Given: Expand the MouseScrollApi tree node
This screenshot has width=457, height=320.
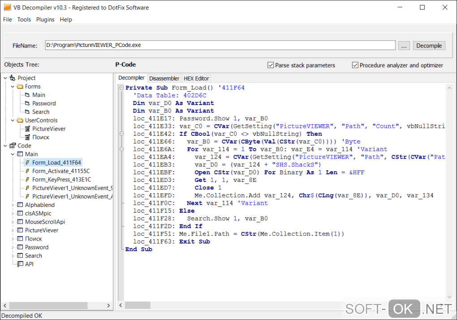Looking at the screenshot, I should [x=13, y=222].
